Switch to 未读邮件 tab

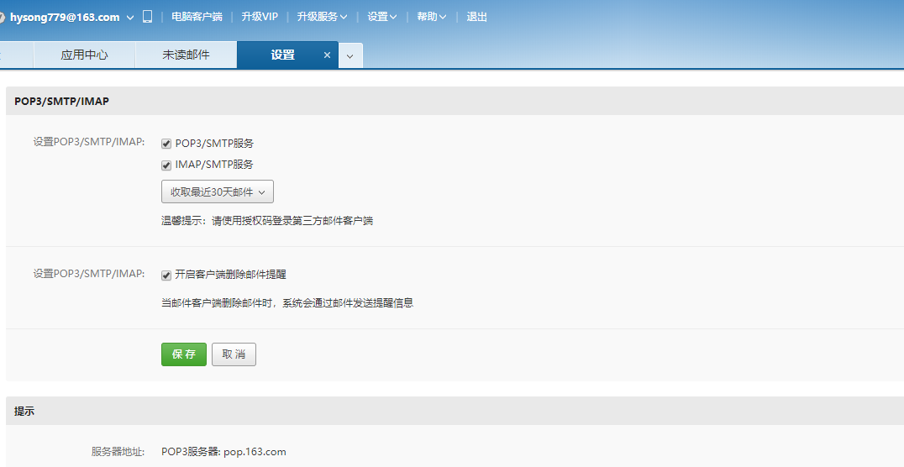(186, 55)
